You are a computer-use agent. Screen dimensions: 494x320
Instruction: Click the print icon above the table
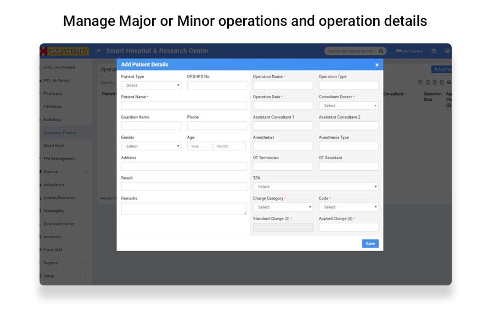pos(448,82)
